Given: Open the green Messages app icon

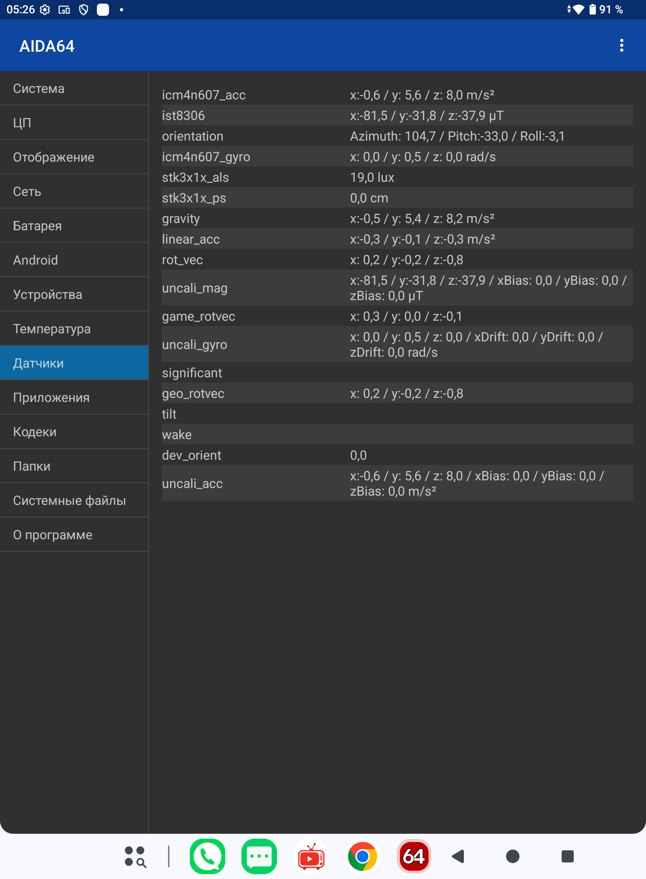Looking at the screenshot, I should [x=259, y=856].
